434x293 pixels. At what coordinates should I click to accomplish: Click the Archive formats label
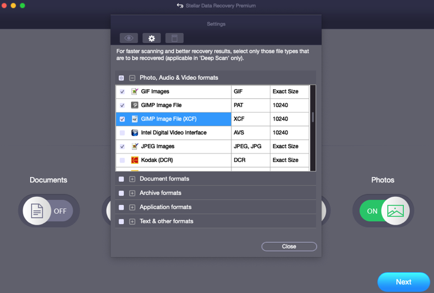160,193
